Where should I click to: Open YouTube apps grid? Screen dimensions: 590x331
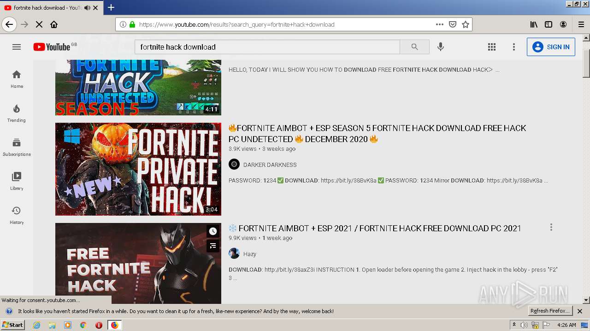tap(492, 47)
